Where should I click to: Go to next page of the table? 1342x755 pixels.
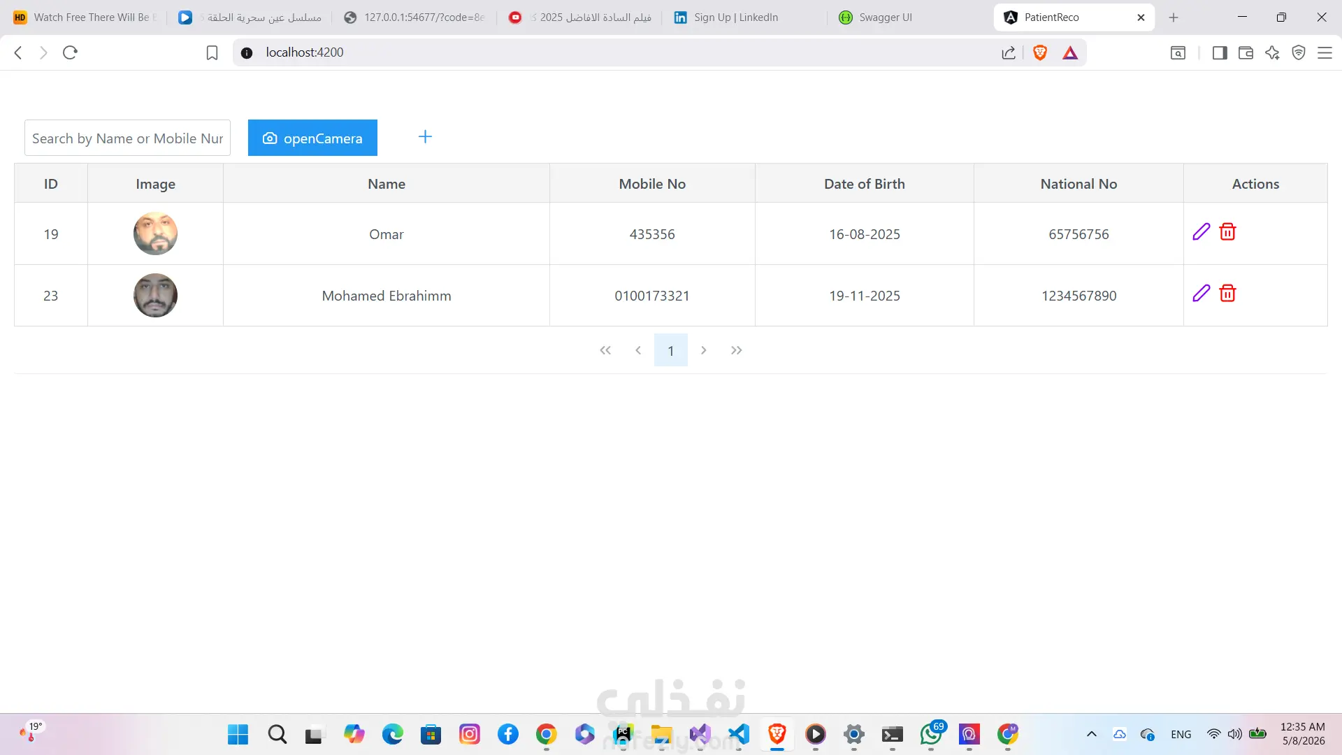pos(704,350)
